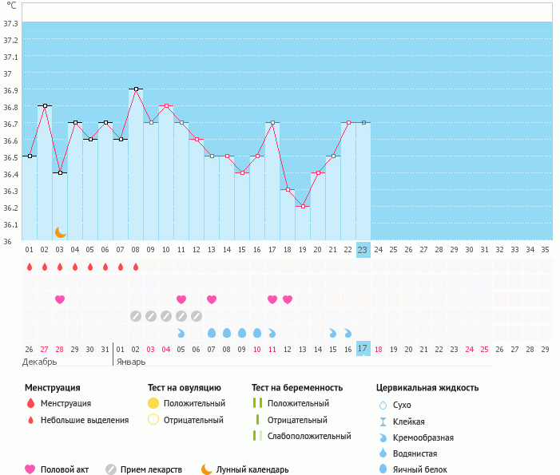
Task: Click the lowest temperature point on day 19
Action: coord(303,206)
